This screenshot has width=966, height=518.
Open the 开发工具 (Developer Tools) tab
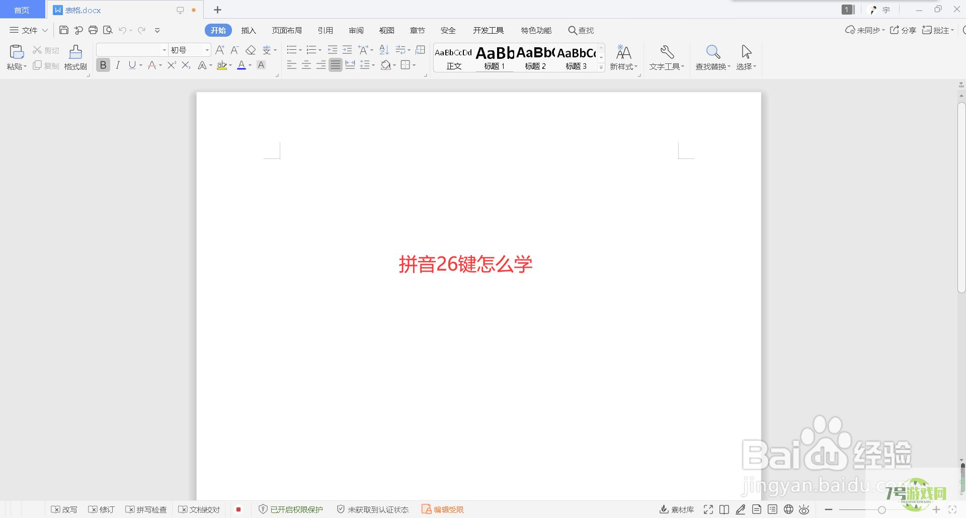[x=488, y=30]
